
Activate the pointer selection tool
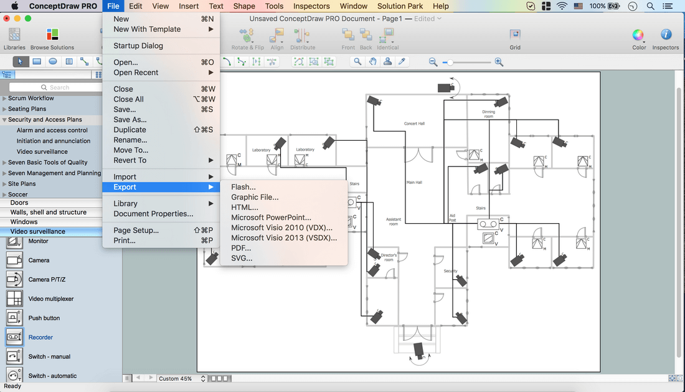(21, 62)
